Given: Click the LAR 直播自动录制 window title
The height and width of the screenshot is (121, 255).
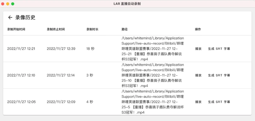Looking at the screenshot, I should pos(127,3).
